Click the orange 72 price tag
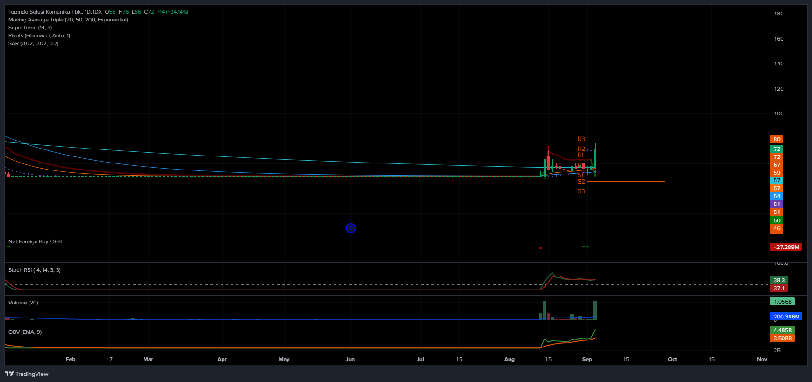Screen dimensions: 812x382 tap(776, 157)
